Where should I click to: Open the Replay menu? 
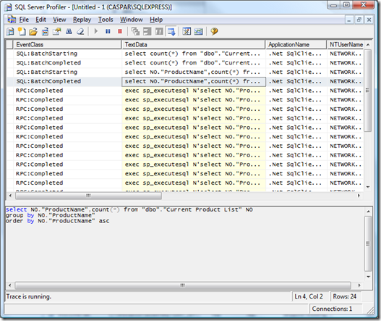click(x=82, y=20)
